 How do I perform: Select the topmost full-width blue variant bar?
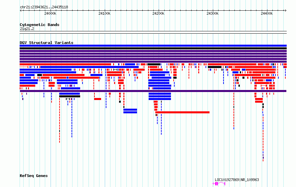point(153,46)
